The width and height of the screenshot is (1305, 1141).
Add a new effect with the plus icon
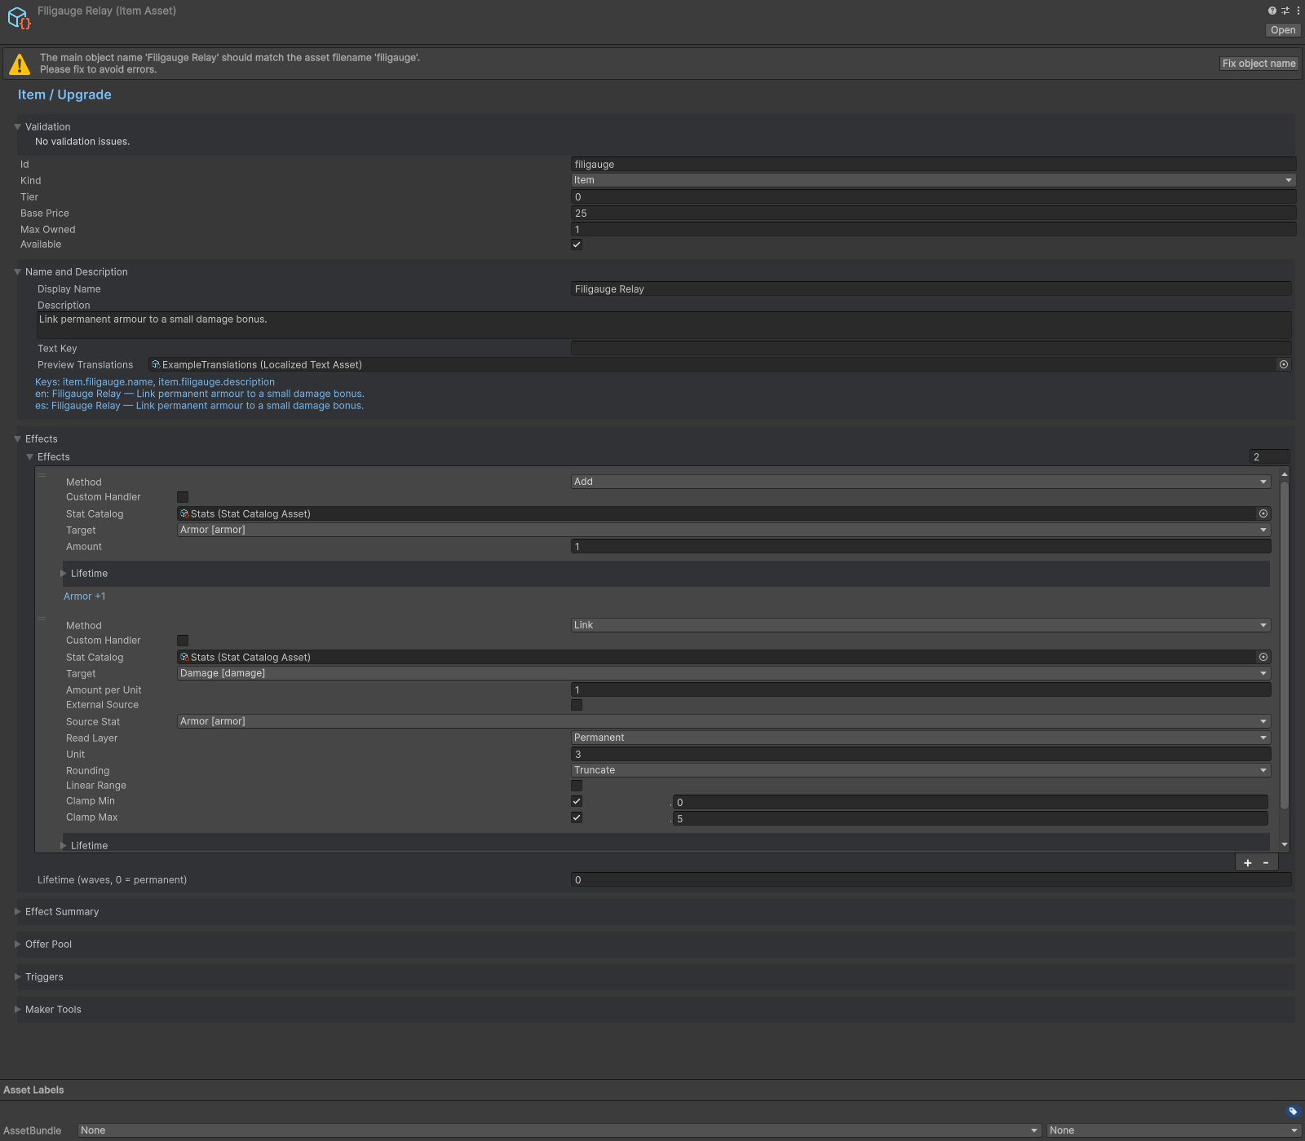tap(1247, 862)
